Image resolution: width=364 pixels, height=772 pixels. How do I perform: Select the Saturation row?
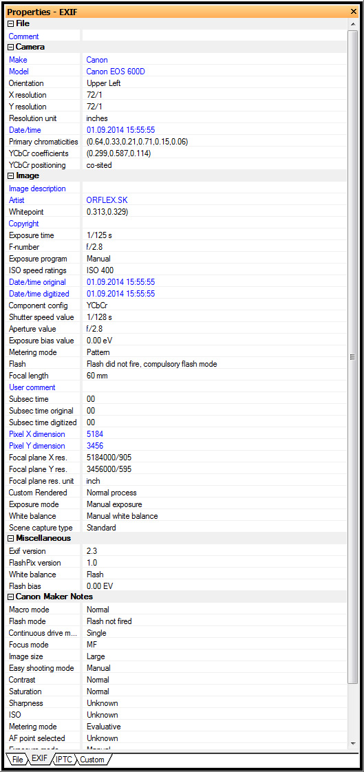point(176,691)
